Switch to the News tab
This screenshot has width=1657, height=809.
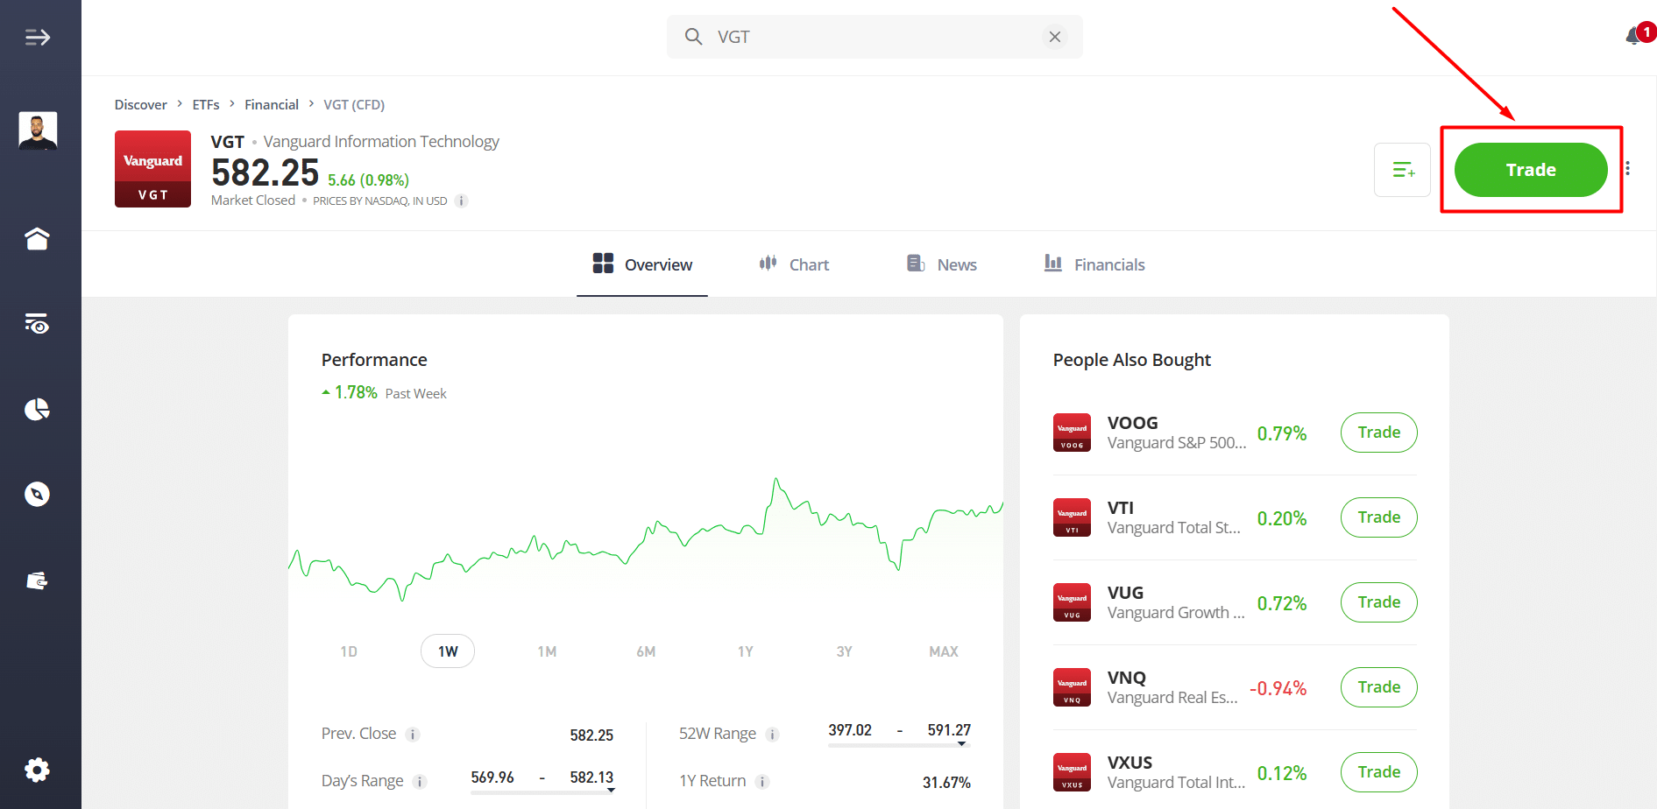tap(942, 264)
